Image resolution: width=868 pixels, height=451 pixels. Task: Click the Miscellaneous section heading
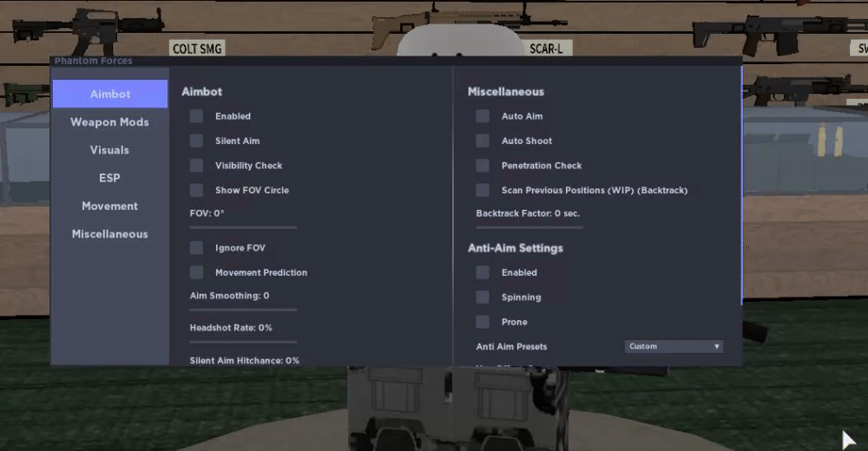coord(506,92)
